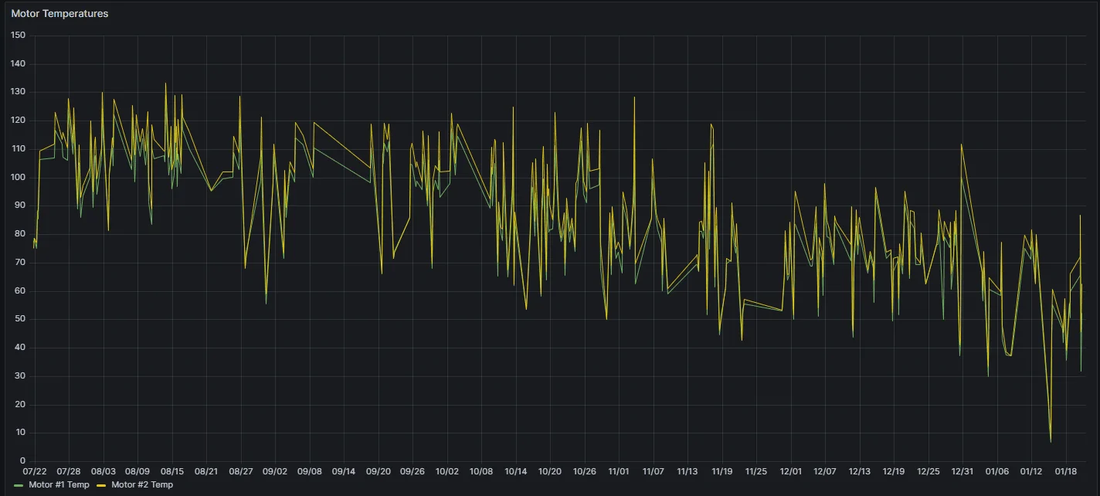
Task: Click the 50 y-axis tick label
Action: coord(21,319)
